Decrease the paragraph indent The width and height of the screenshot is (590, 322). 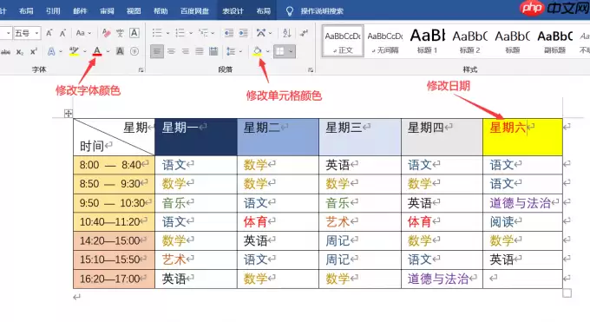(x=229, y=33)
